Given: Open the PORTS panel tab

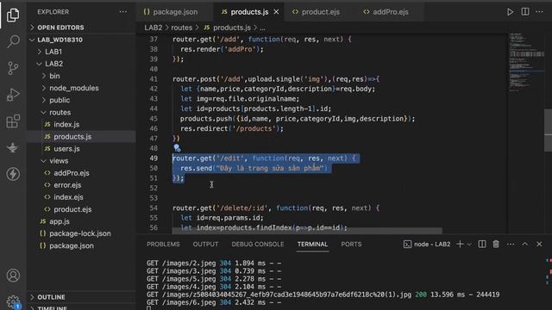Looking at the screenshot, I should [351, 244].
